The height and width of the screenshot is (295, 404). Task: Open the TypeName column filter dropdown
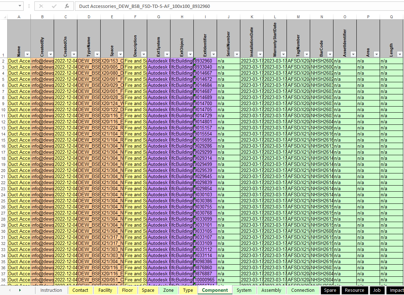(97, 54)
